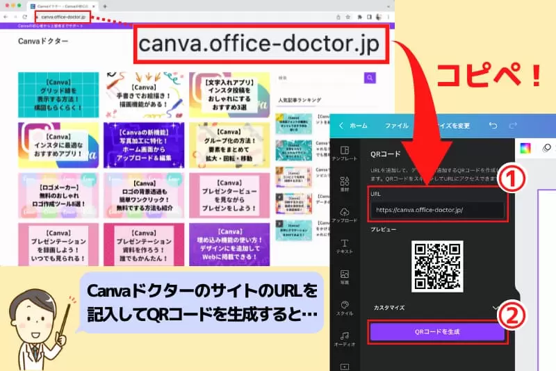Click the QRコードを生成 button
556x371 pixels.
pos(437,331)
